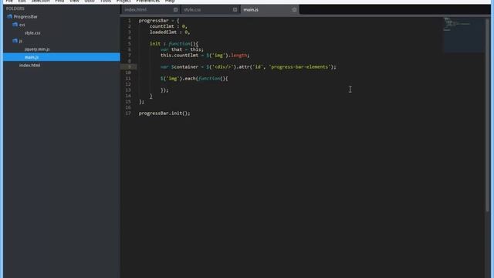Click the minimap code preview
The height and width of the screenshot is (278, 494).
click(463, 35)
